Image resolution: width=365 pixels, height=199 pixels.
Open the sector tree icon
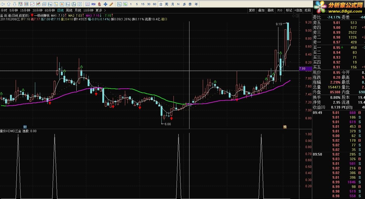point(56,4)
